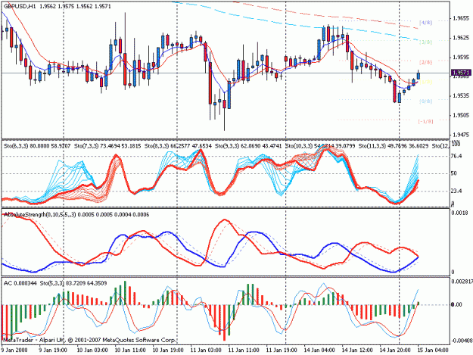Click the 14 Jan 20:00 time label
The width and height of the screenshot is (473, 355).
395,350
